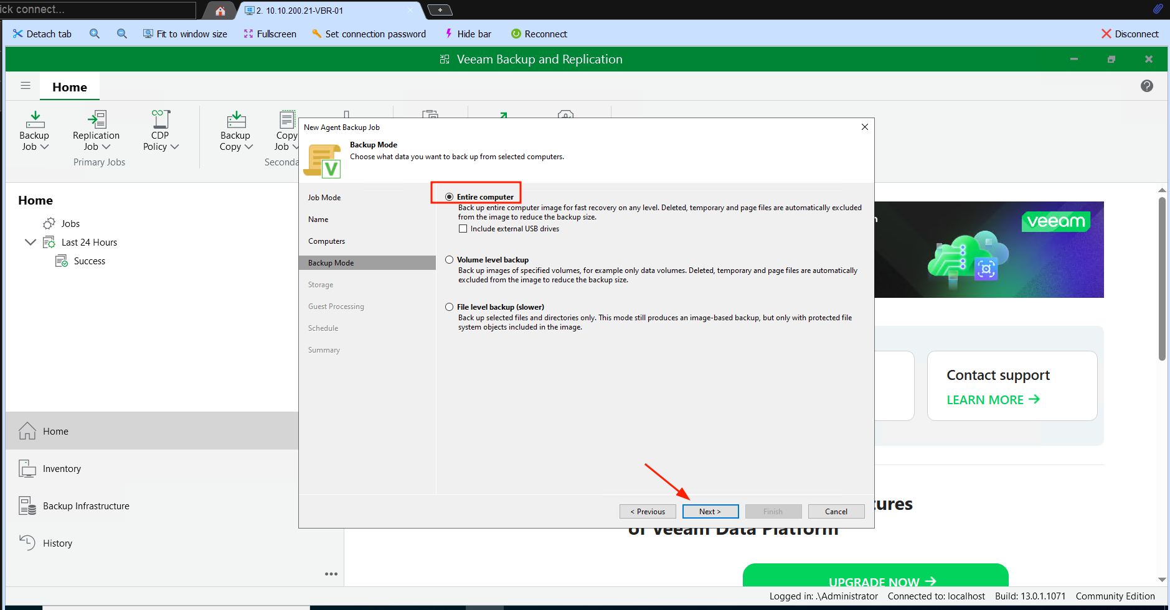
Task: Click the UPGRADE NOW button
Action: pos(875,575)
